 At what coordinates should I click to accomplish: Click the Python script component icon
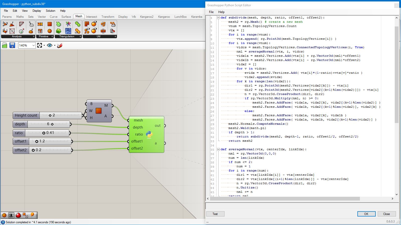point(149,134)
